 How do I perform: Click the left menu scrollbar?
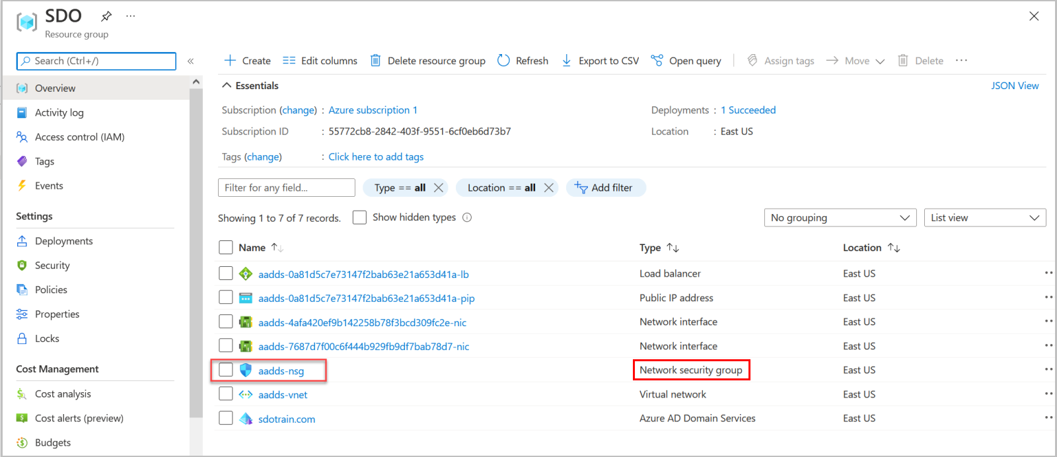[196, 252]
